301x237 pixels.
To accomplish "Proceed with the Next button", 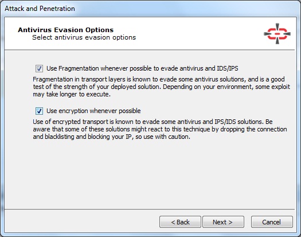I will tap(223, 222).
